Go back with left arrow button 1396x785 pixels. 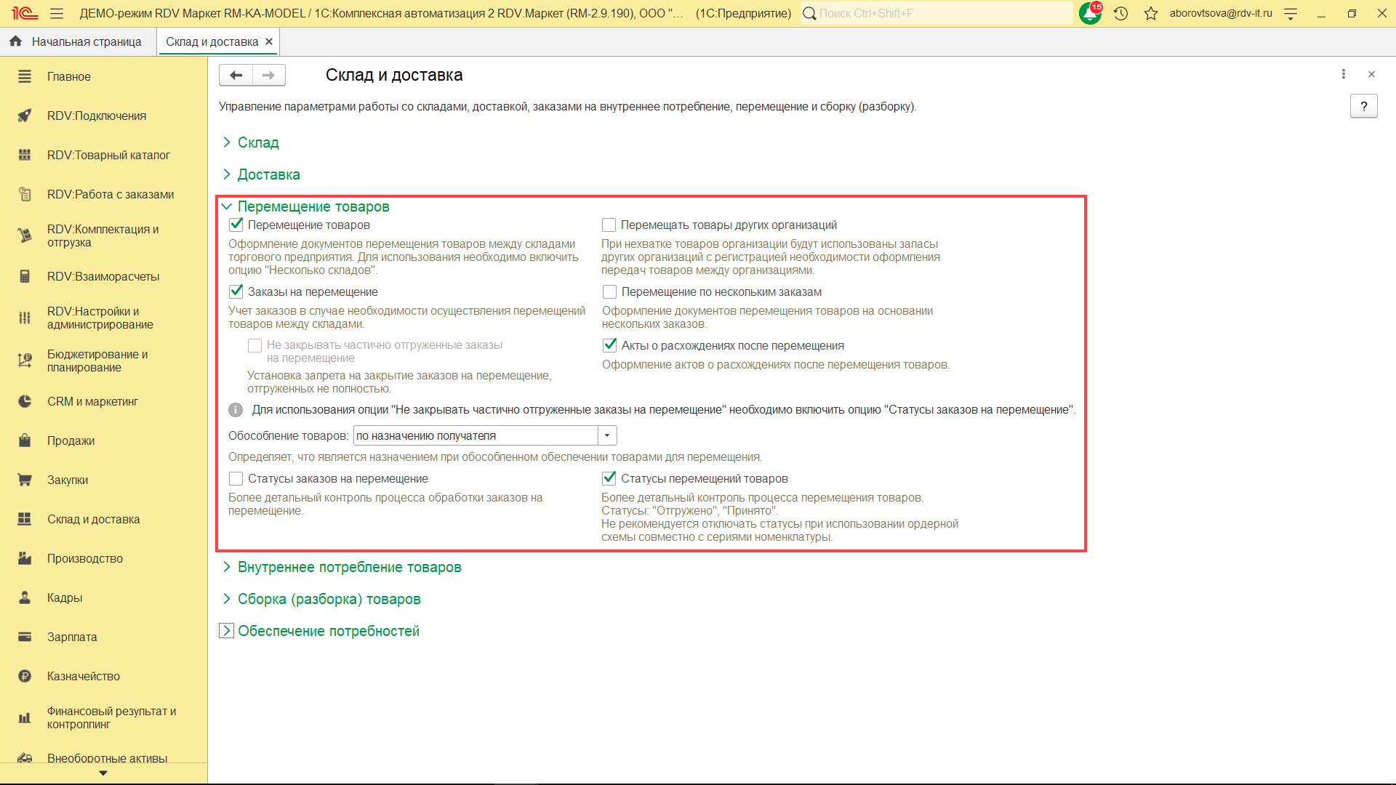click(236, 75)
